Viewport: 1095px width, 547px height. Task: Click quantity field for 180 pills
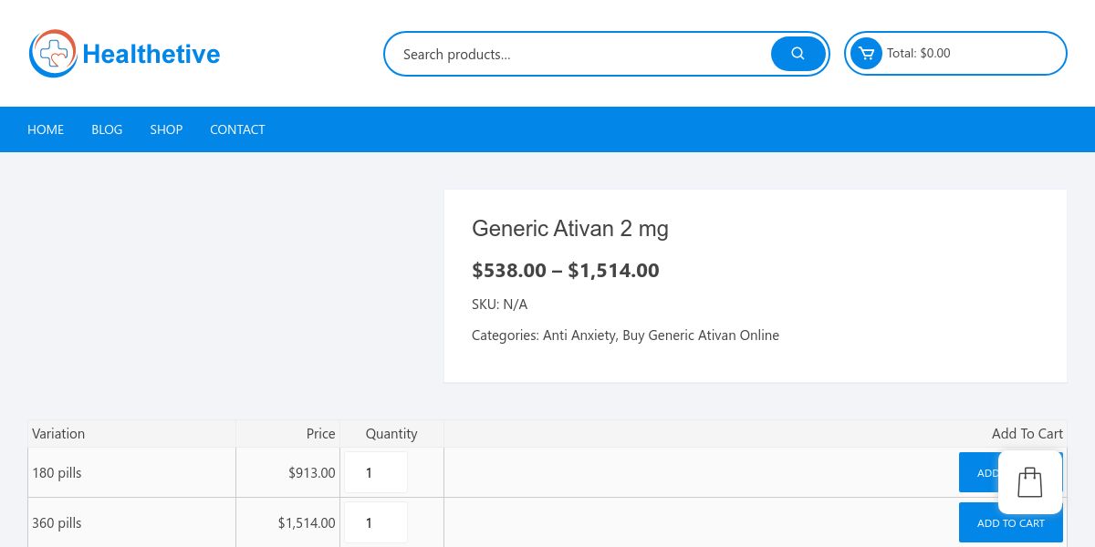click(375, 473)
